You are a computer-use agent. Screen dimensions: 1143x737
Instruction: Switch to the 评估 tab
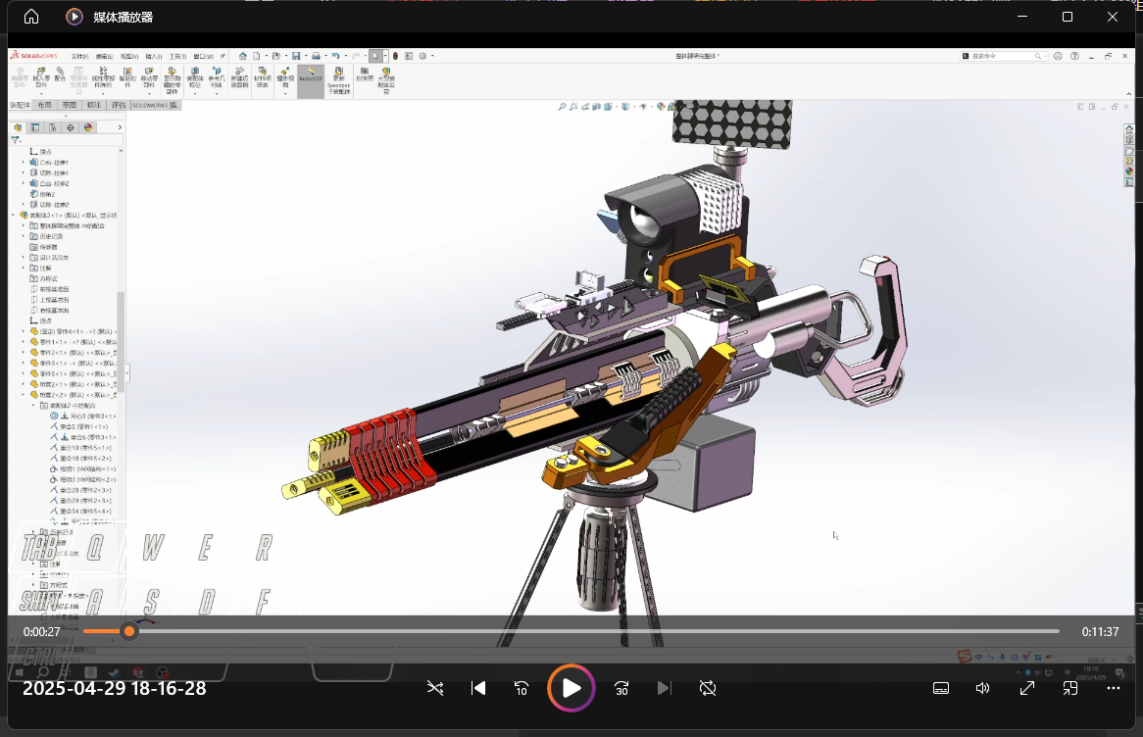pyautogui.click(x=119, y=105)
